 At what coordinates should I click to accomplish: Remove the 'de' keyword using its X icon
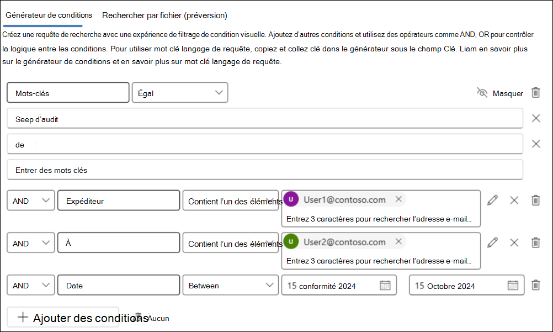pyautogui.click(x=535, y=144)
